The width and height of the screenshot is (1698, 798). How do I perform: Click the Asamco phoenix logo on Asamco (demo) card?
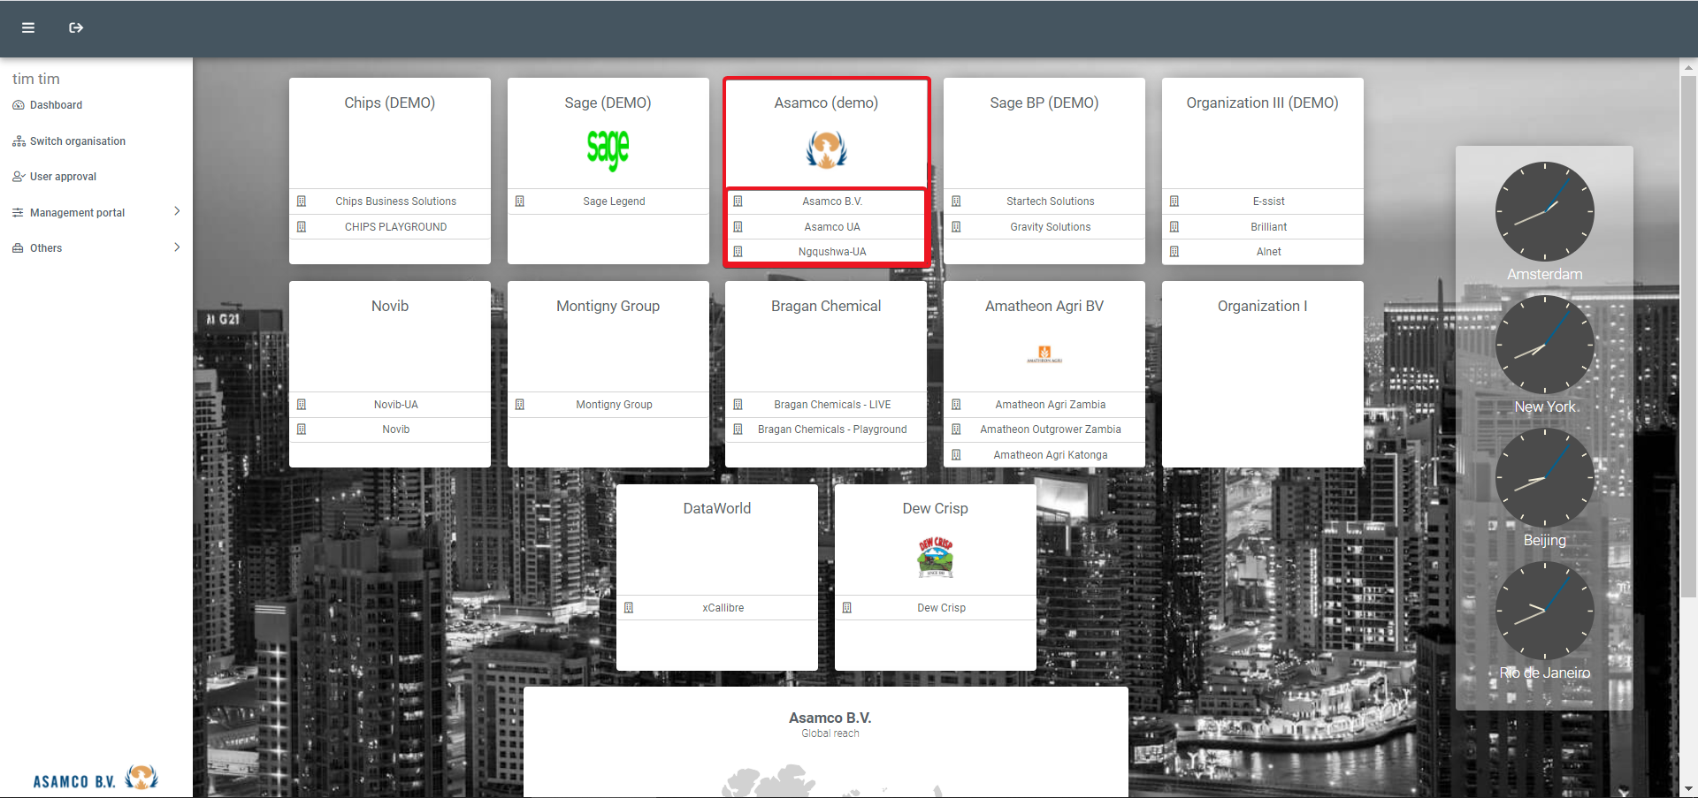coord(826,149)
